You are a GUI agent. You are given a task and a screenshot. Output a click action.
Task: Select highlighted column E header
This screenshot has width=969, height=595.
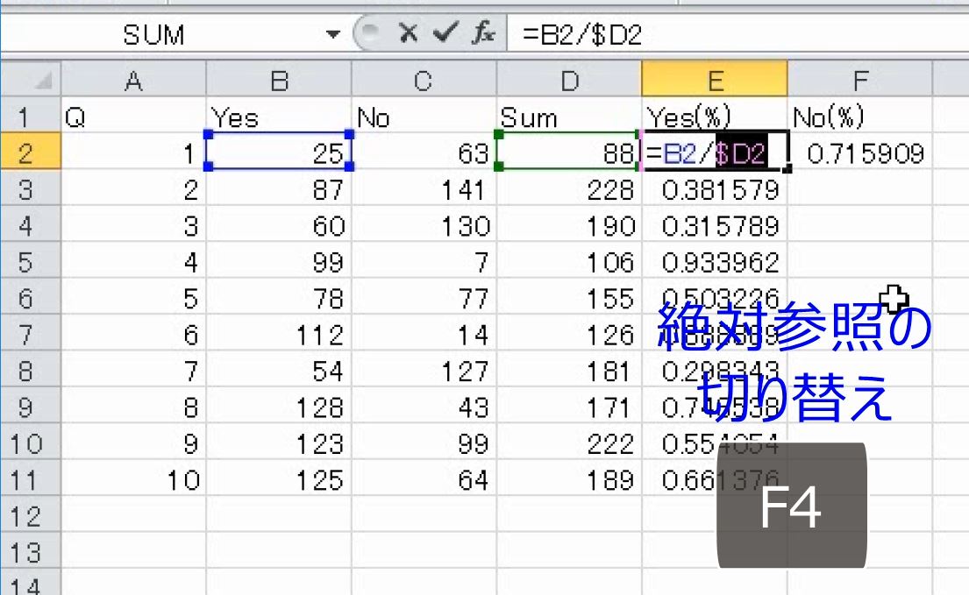click(x=715, y=80)
